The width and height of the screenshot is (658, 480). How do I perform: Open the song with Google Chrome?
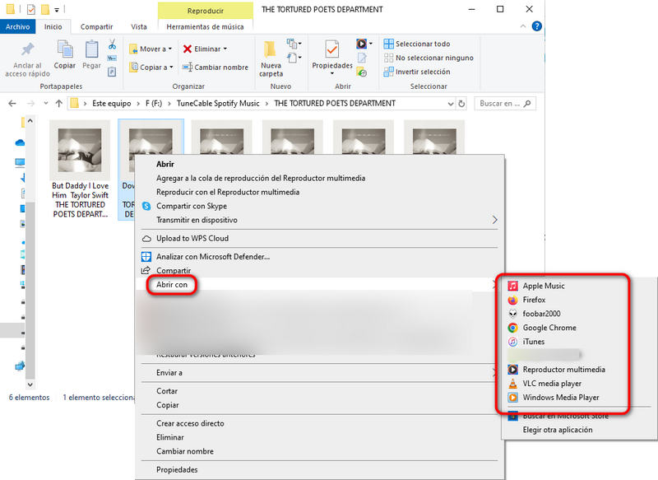point(549,328)
